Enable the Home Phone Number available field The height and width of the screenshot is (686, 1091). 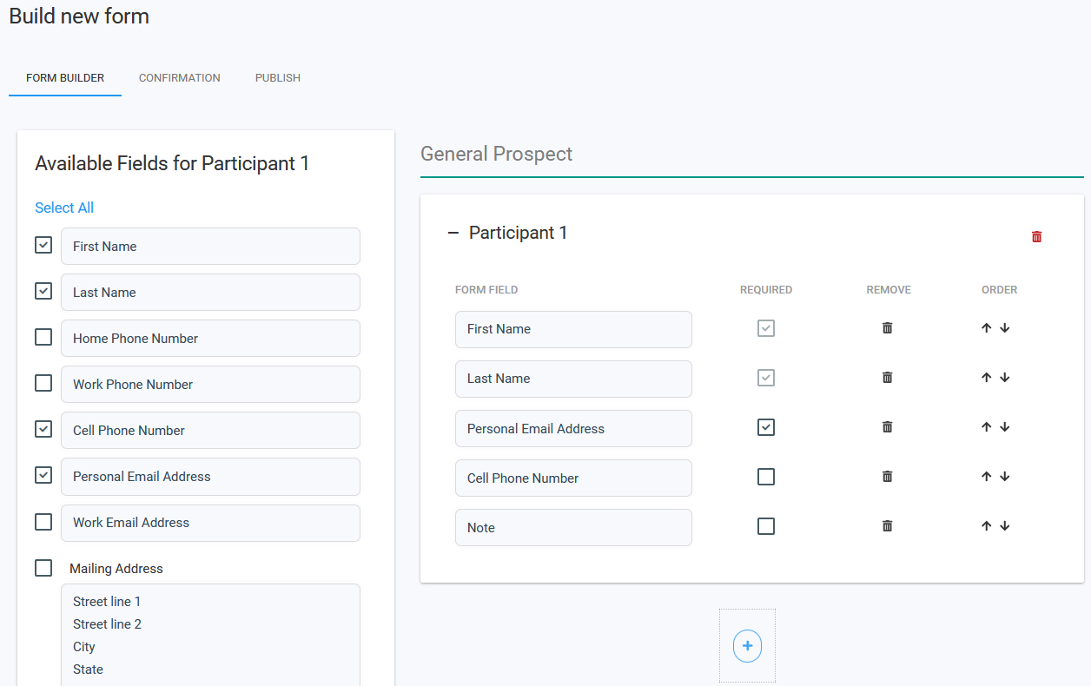(43, 337)
